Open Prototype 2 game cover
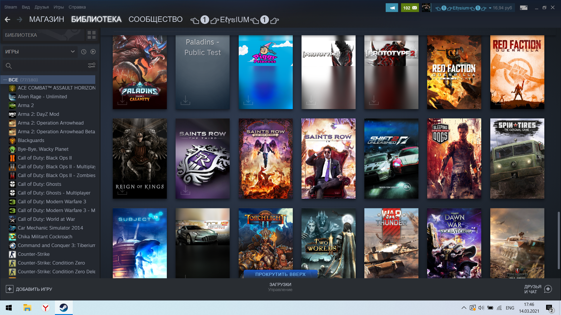 [391, 72]
